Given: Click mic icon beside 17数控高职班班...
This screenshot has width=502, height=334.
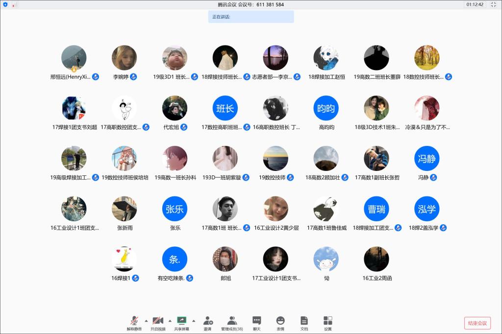Looking at the screenshot, I should tap(247, 127).
